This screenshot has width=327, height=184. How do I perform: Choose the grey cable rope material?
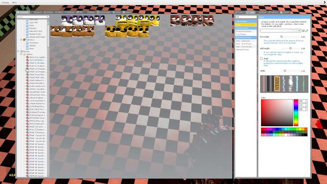(270, 84)
